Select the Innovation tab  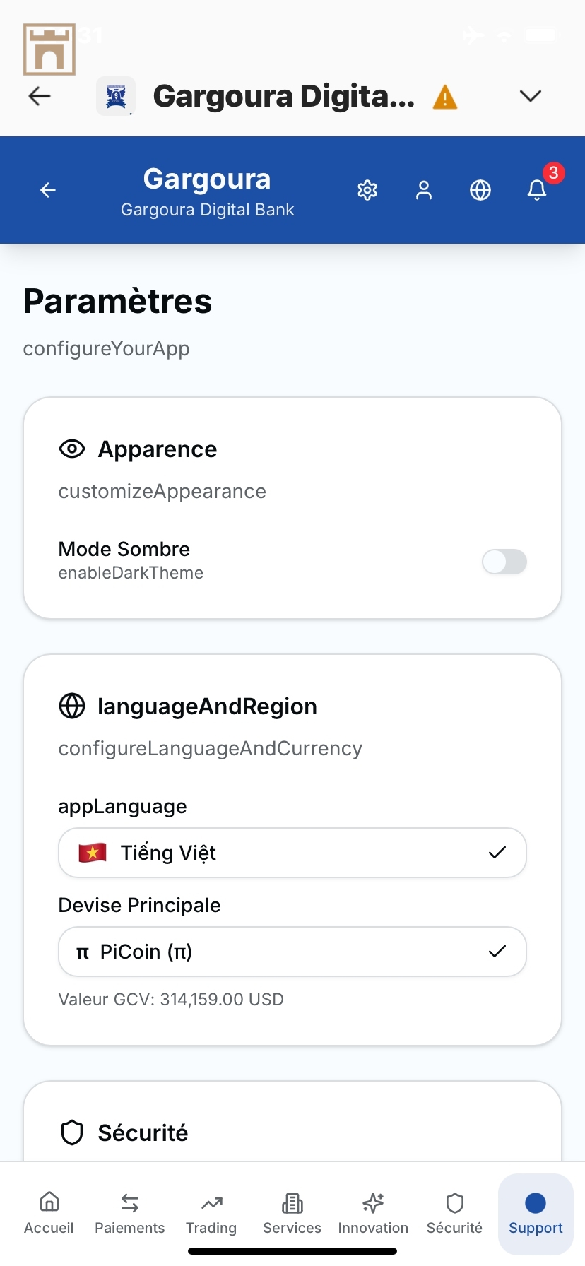[373, 1212]
